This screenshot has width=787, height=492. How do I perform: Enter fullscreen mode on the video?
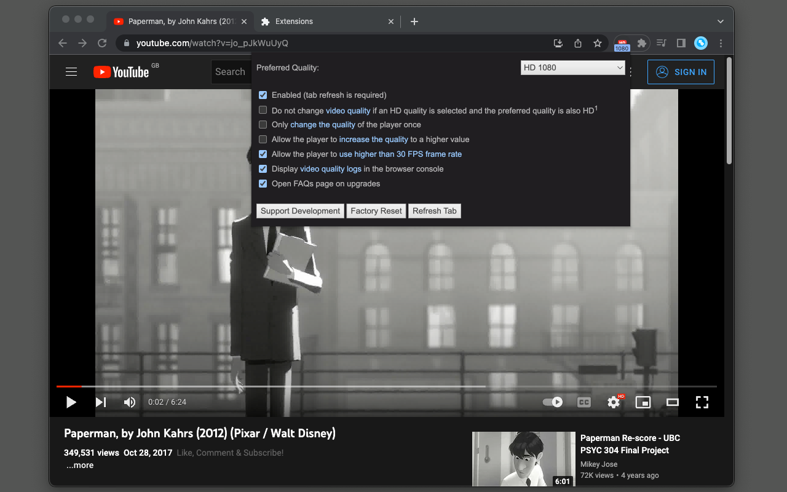click(x=702, y=402)
